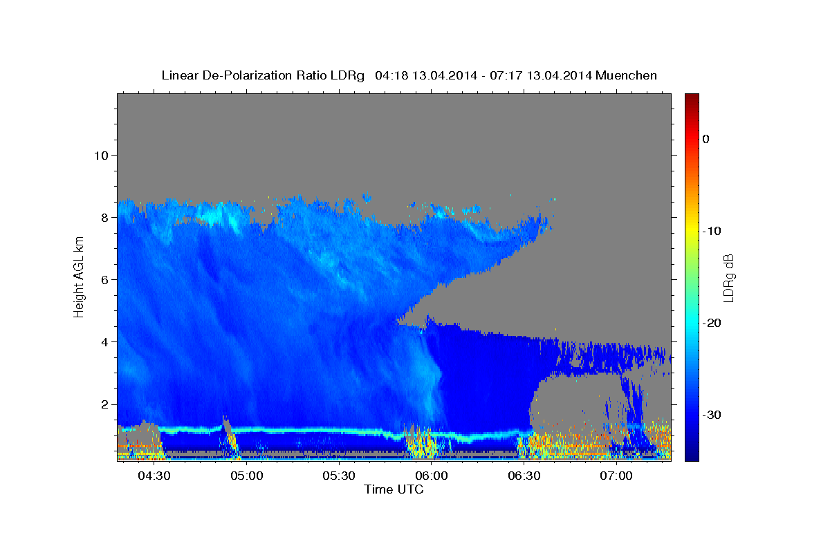The width and height of the screenshot is (830, 553).
Task: Click the plot title 'Linear De-Polarization Ratio LDRg'
Action: [x=262, y=75]
